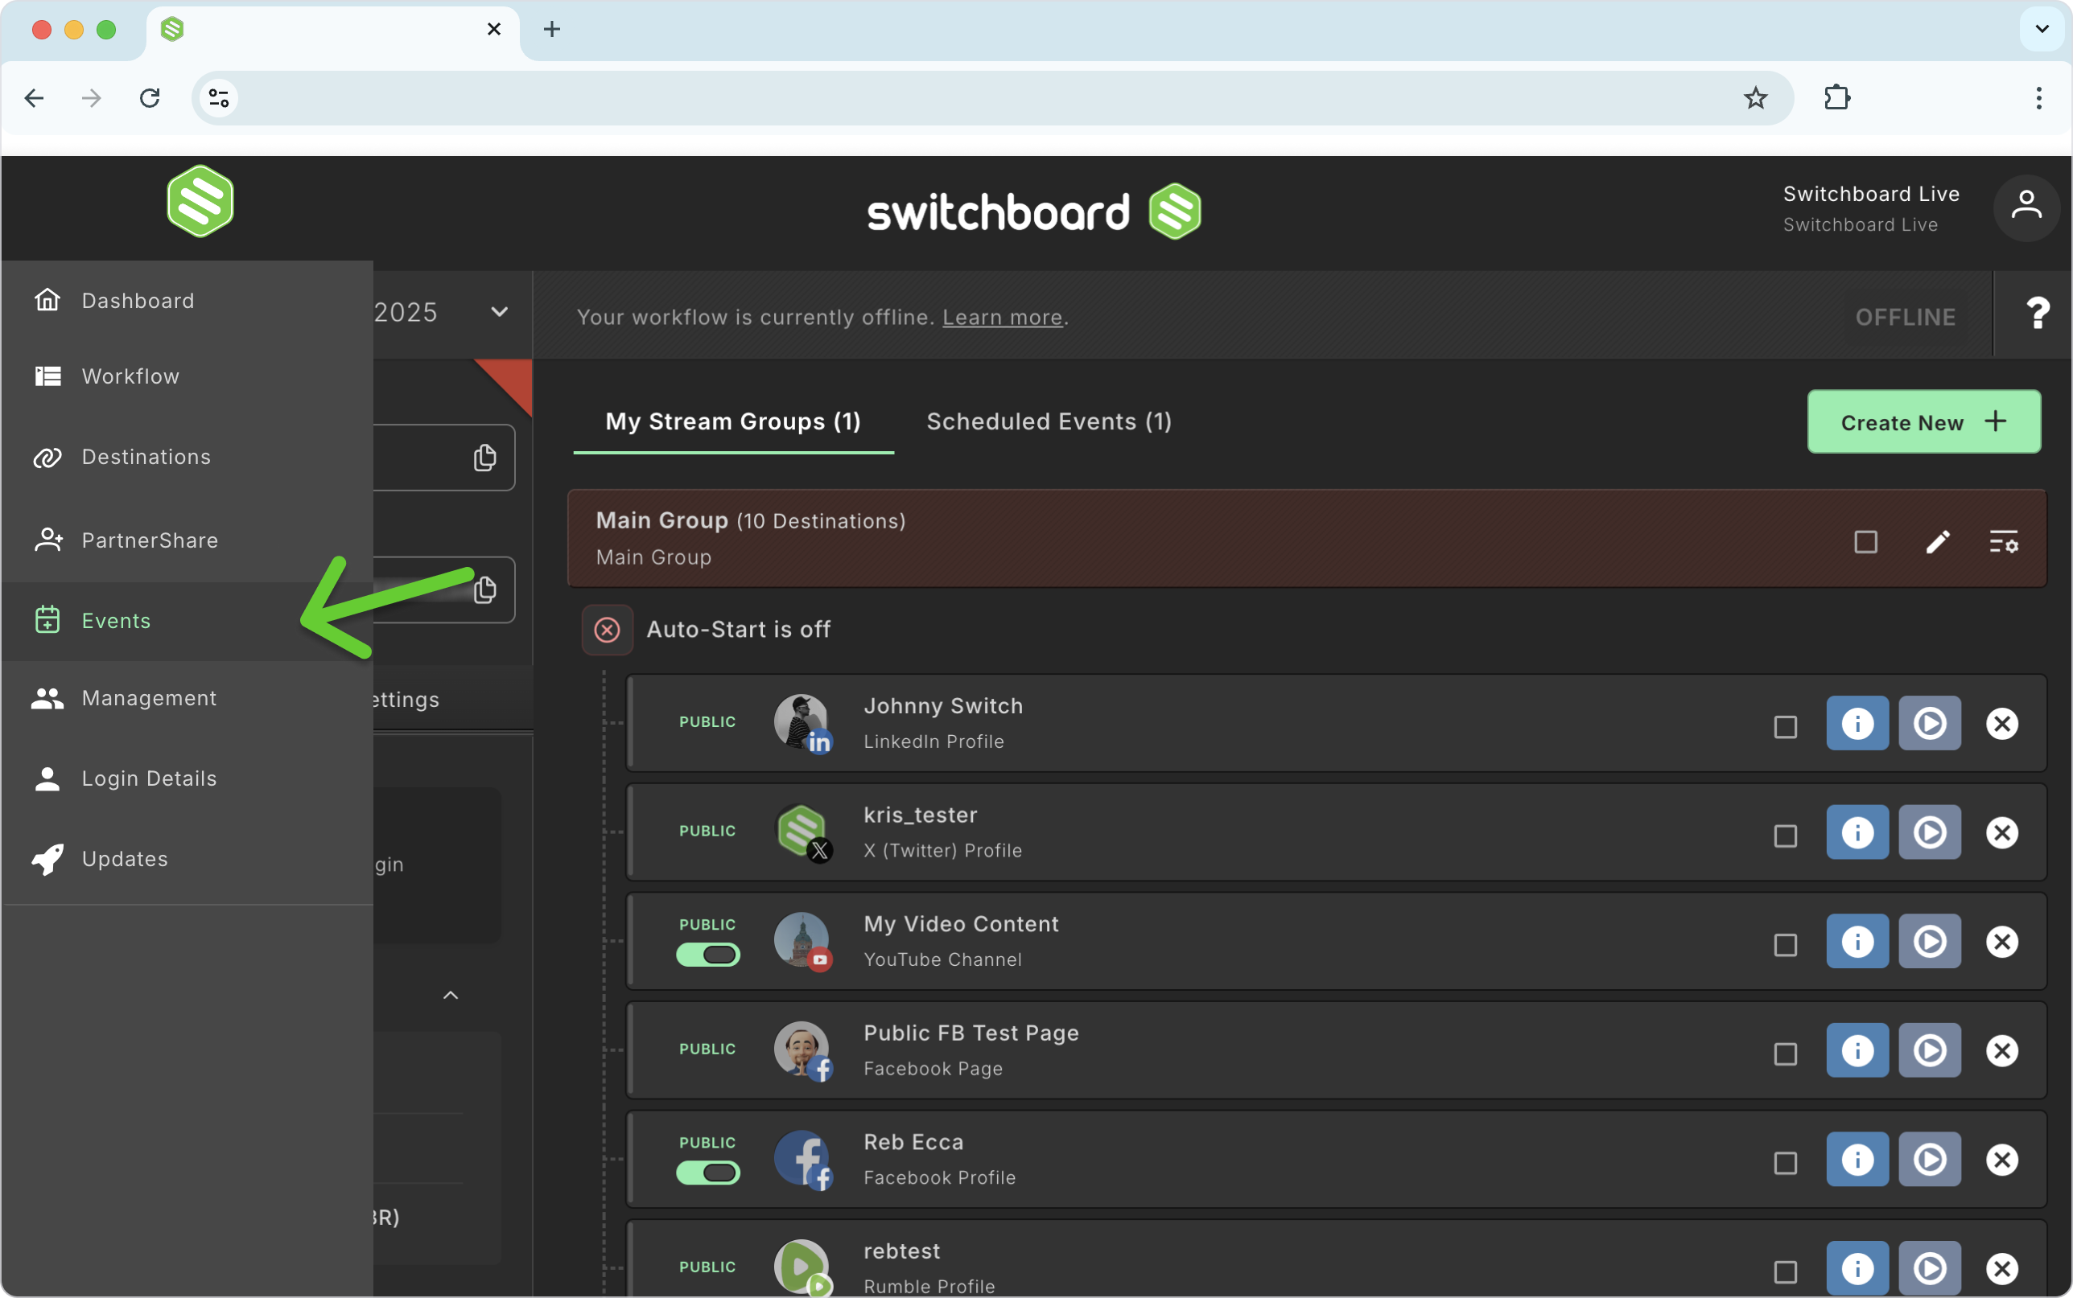Image resolution: width=2073 pixels, height=1298 pixels.
Task: Remove My Video Content from the group
Action: pos(2001,941)
